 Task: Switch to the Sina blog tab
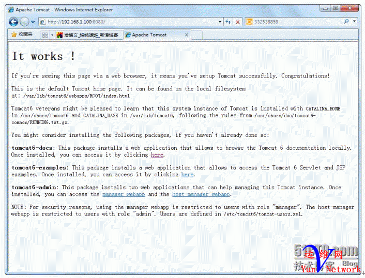[x=89, y=35]
